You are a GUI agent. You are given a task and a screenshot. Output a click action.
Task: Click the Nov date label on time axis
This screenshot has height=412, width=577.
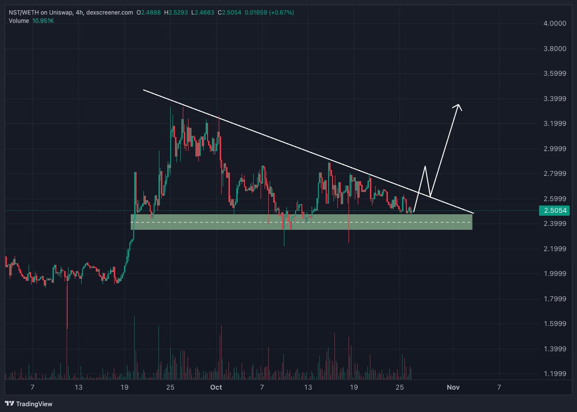[x=453, y=387]
